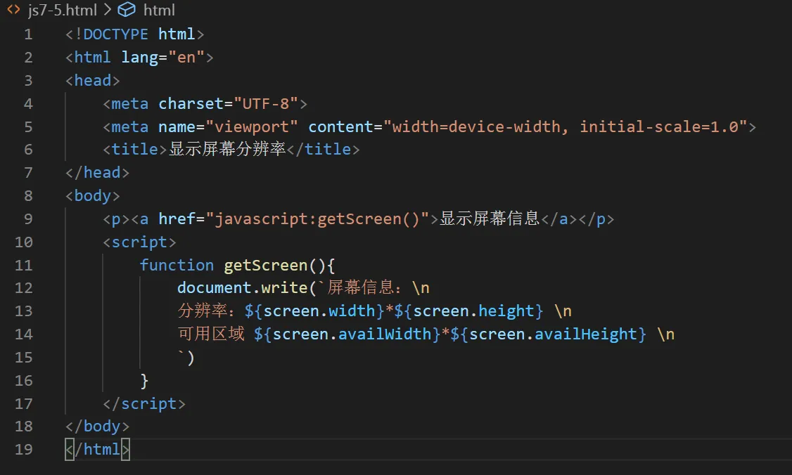
Task: Open the js7-5.html breadcrumb item
Action: coord(62,10)
